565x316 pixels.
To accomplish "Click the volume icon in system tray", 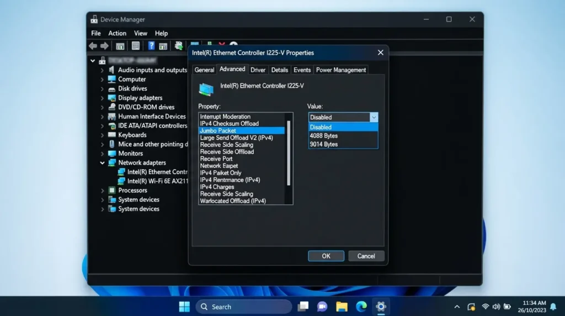I will point(496,307).
